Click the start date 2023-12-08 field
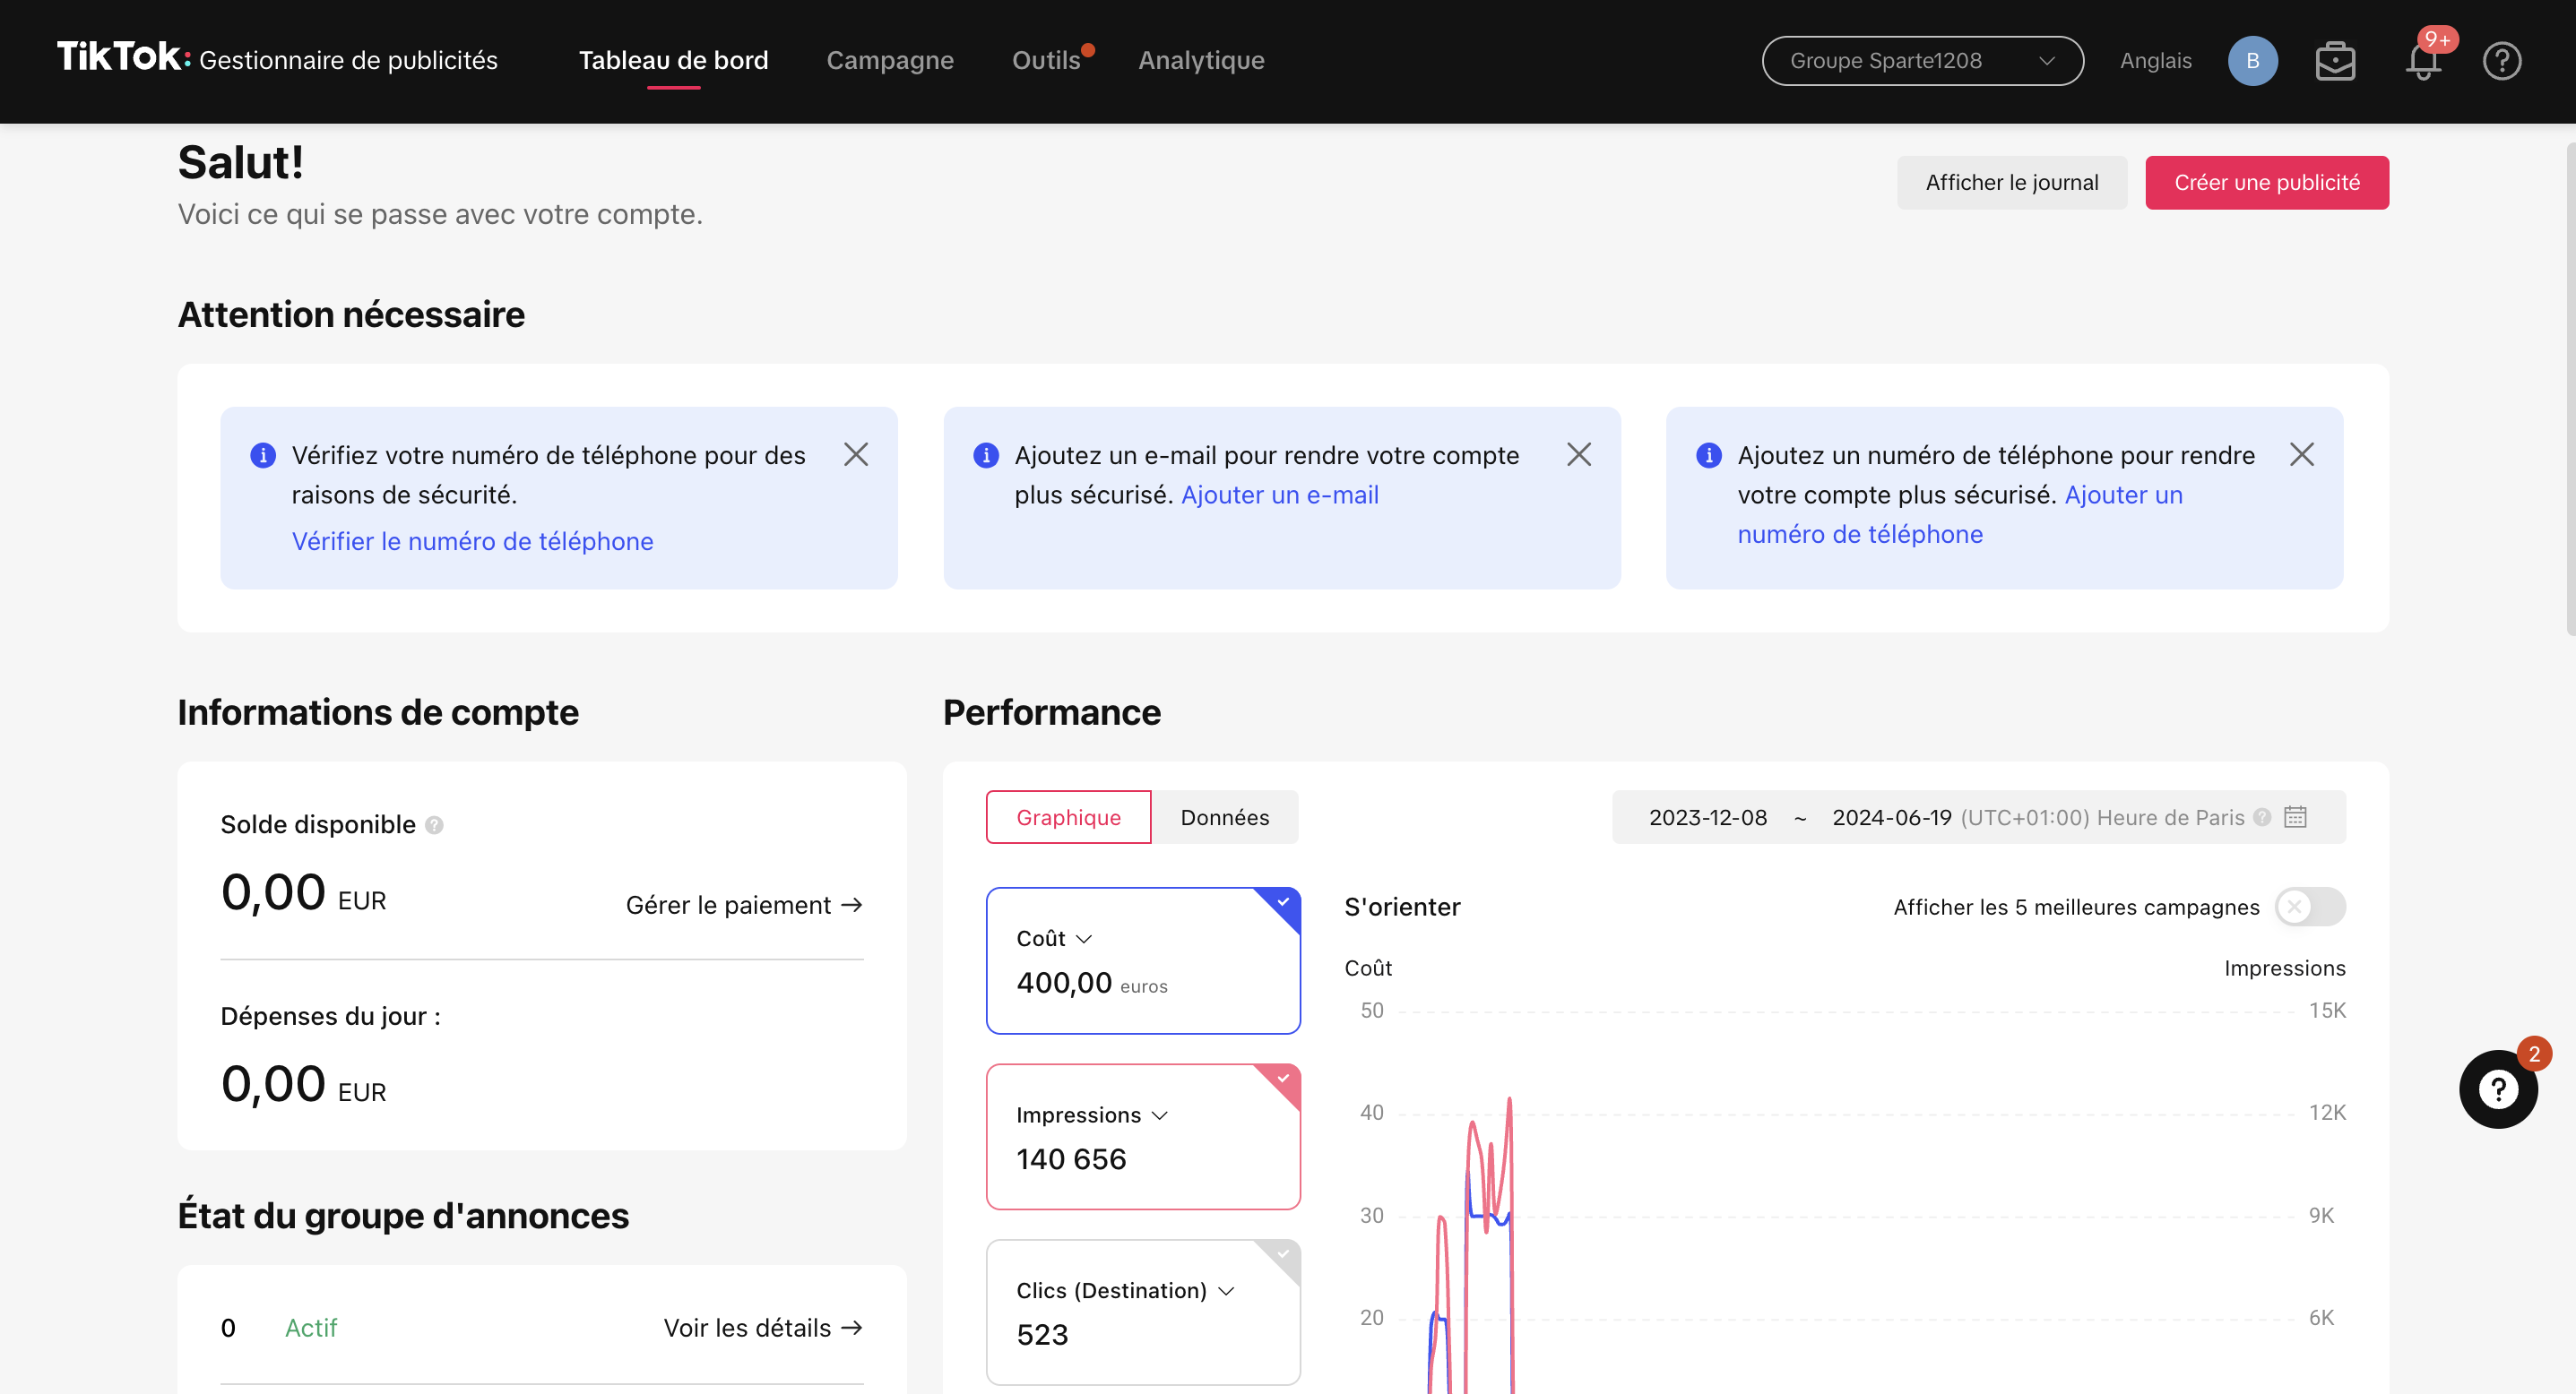Image resolution: width=2576 pixels, height=1394 pixels. (1707, 816)
